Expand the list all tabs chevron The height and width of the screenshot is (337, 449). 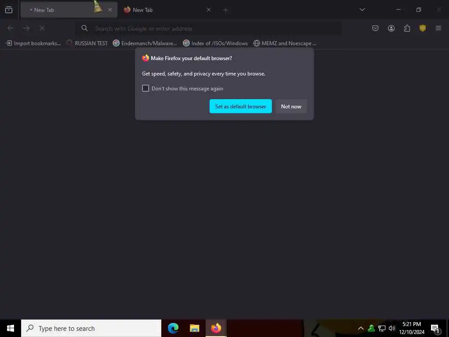click(362, 10)
